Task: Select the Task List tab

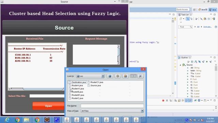Action: point(185,15)
